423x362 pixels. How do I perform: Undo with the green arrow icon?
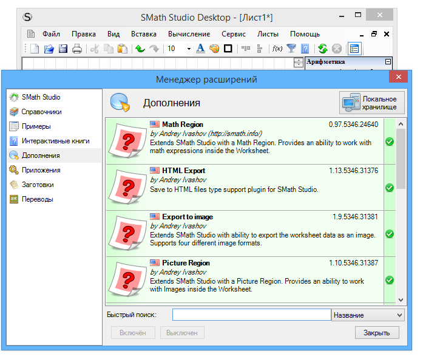point(140,49)
